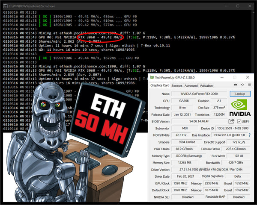Click the T-Rex v0.19.11 text in cmd
This screenshot has width=257, height=205.
click(x=155, y=46)
